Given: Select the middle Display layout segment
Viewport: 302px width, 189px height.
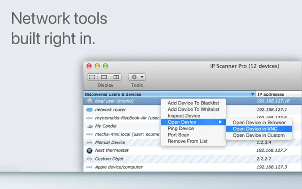Looking at the screenshot, I should pyautogui.click(x=104, y=77).
